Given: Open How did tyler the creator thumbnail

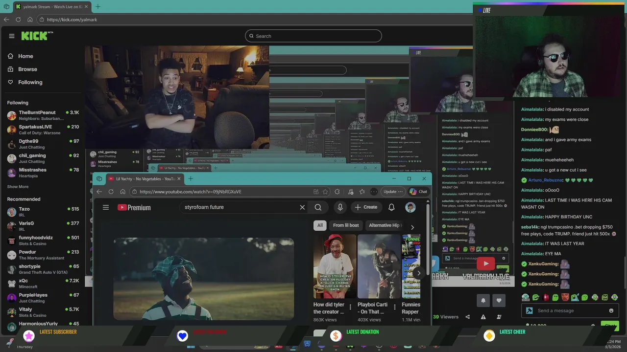Looking at the screenshot, I should tap(335, 266).
